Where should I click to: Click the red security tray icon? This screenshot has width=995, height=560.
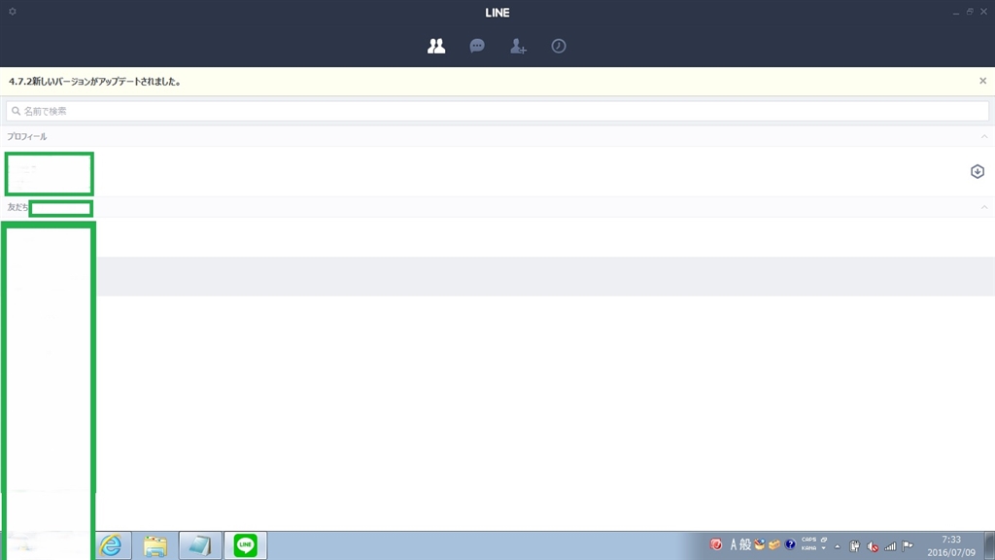[x=716, y=544]
